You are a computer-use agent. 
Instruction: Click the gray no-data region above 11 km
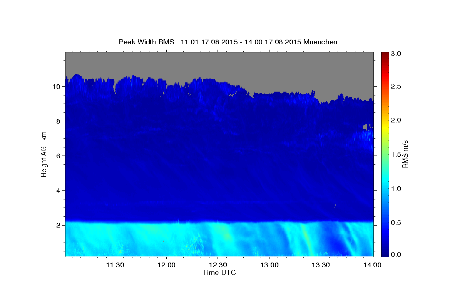click(219, 64)
